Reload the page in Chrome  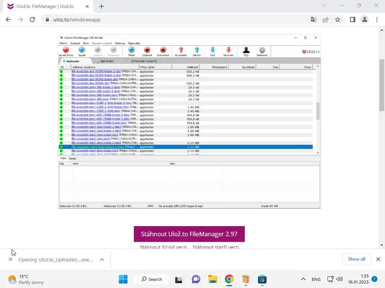[x=32, y=19]
